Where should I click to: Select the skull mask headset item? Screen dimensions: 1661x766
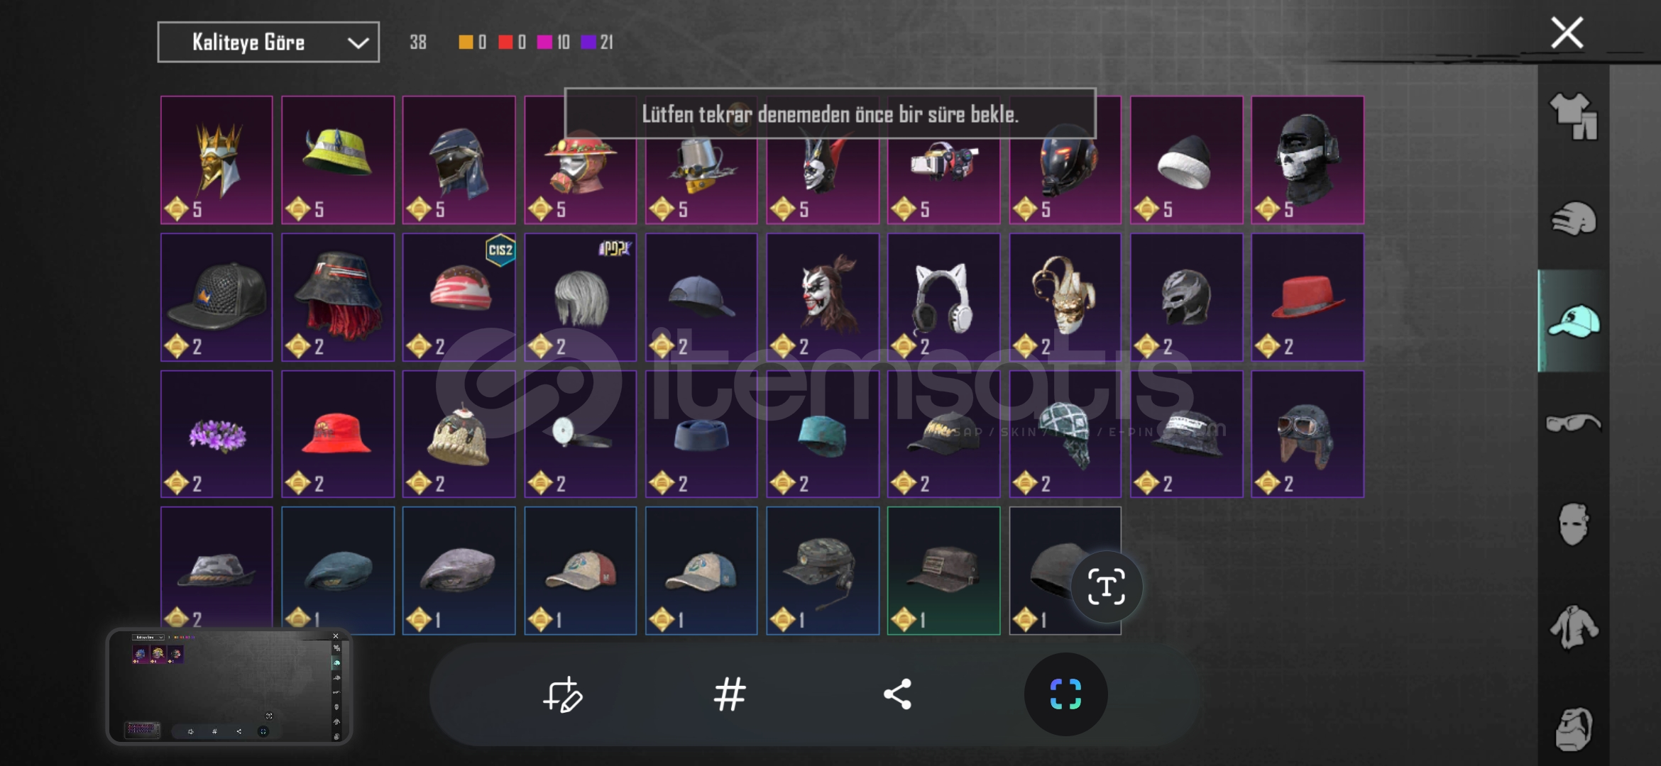1308,160
